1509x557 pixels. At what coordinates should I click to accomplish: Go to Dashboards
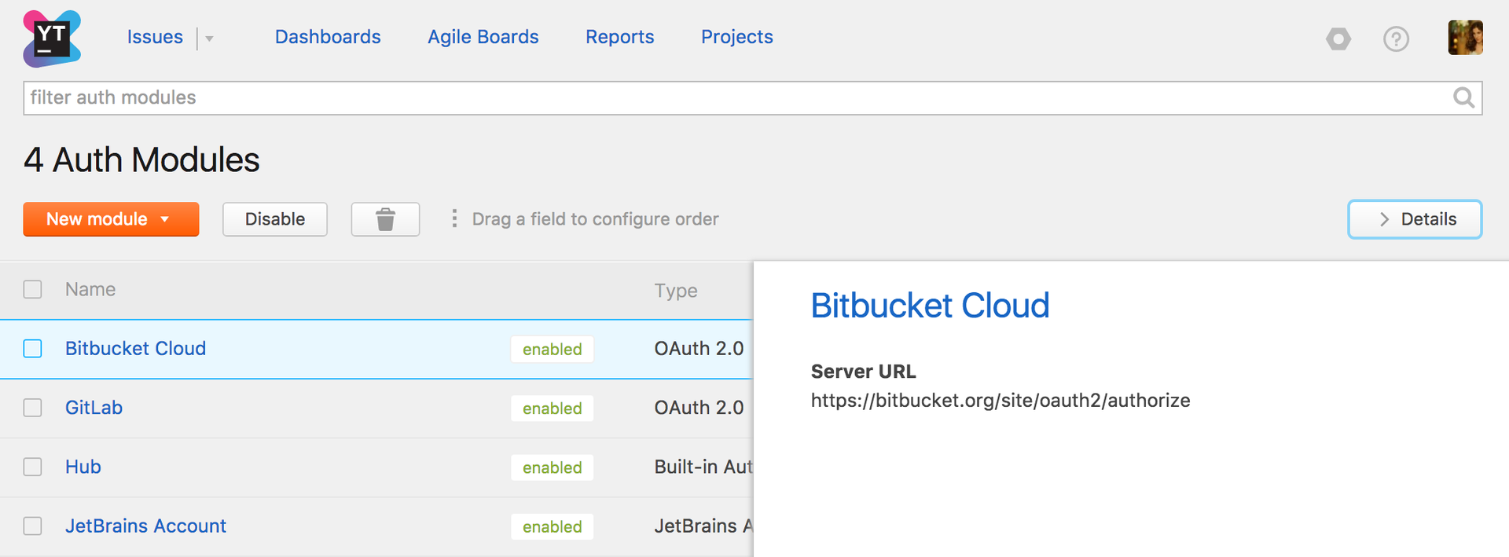pyautogui.click(x=328, y=37)
